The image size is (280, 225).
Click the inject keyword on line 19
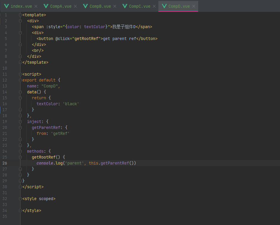coord(34,122)
